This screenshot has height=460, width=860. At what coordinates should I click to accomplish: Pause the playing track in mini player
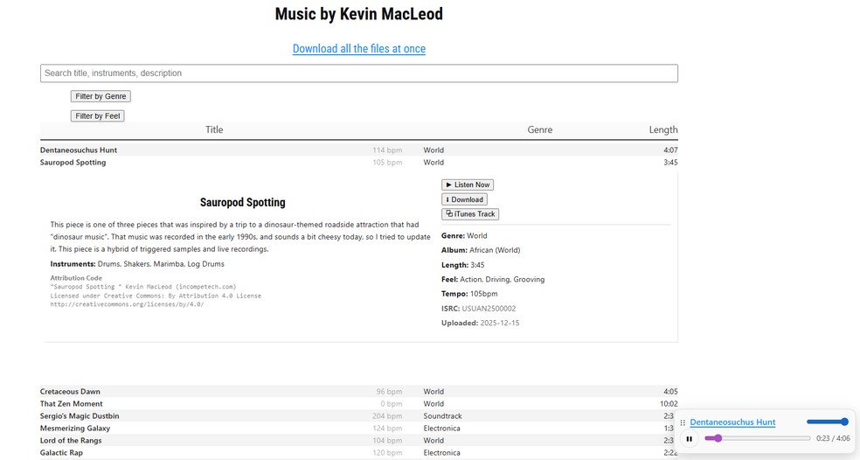coord(690,439)
